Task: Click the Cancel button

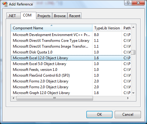Action: click(128, 115)
